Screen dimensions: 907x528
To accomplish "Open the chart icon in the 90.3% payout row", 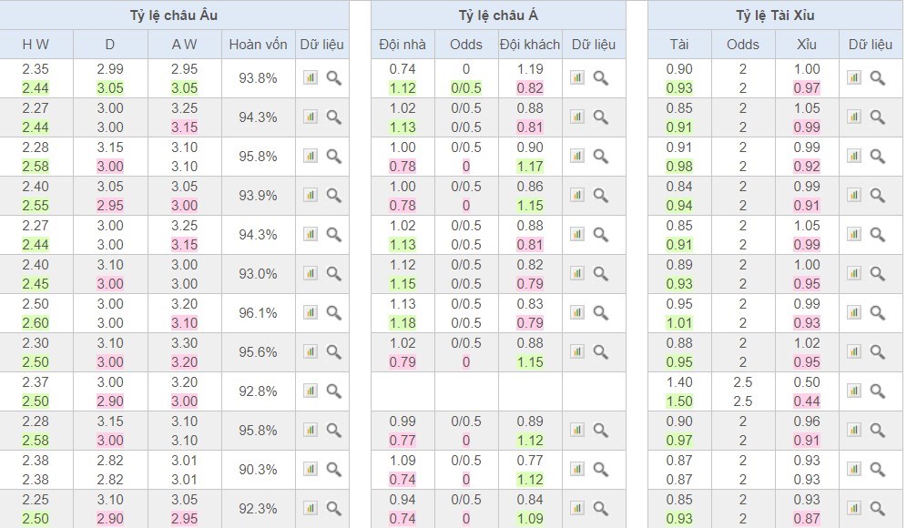I will pyautogui.click(x=311, y=469).
